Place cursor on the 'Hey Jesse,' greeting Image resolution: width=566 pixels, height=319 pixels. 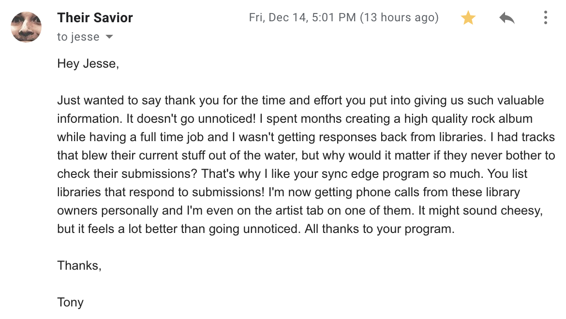click(88, 63)
